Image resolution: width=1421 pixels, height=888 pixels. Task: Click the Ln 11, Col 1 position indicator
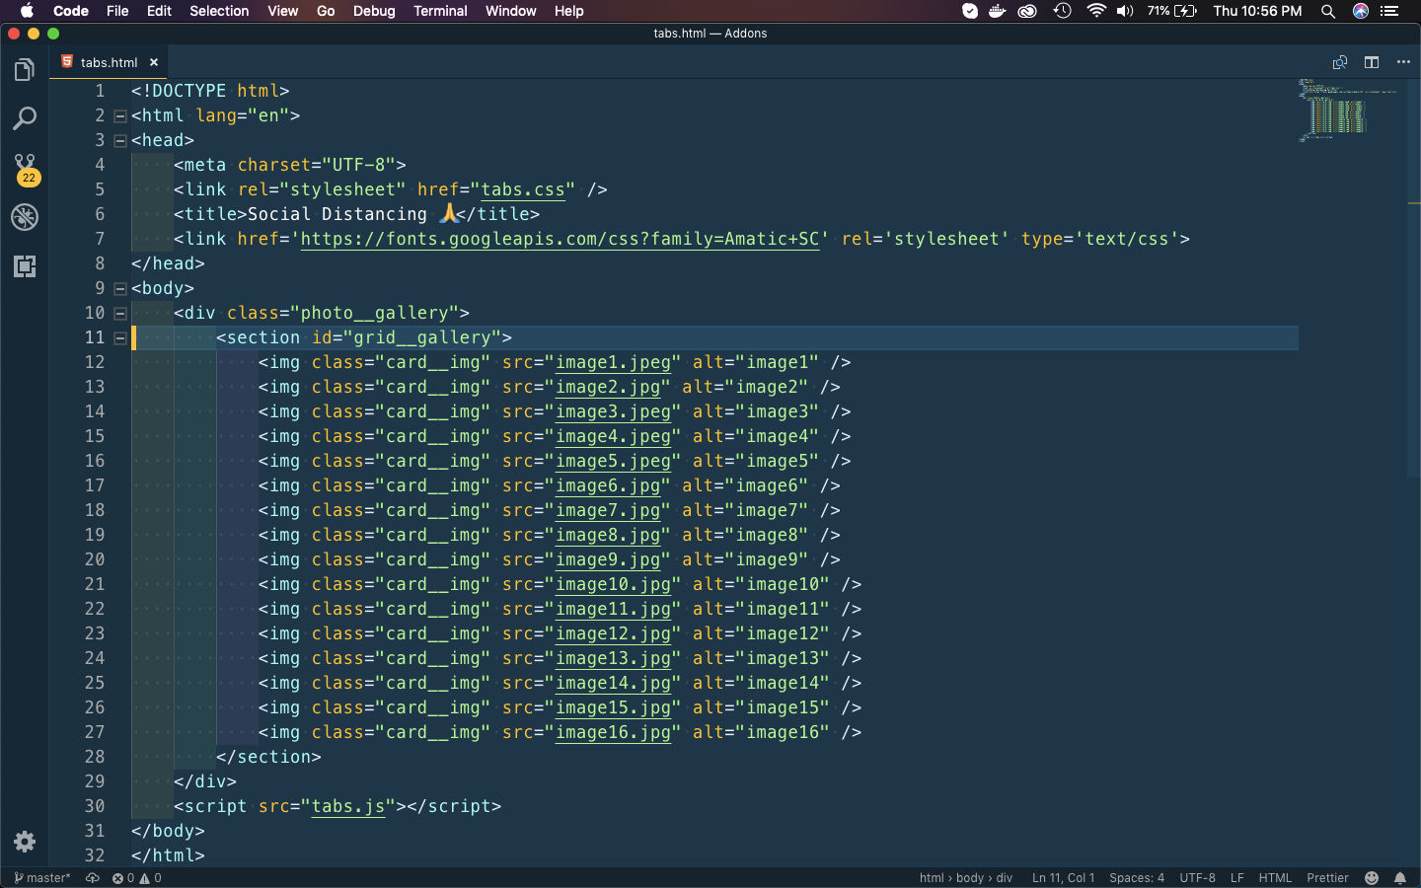coord(1063,877)
